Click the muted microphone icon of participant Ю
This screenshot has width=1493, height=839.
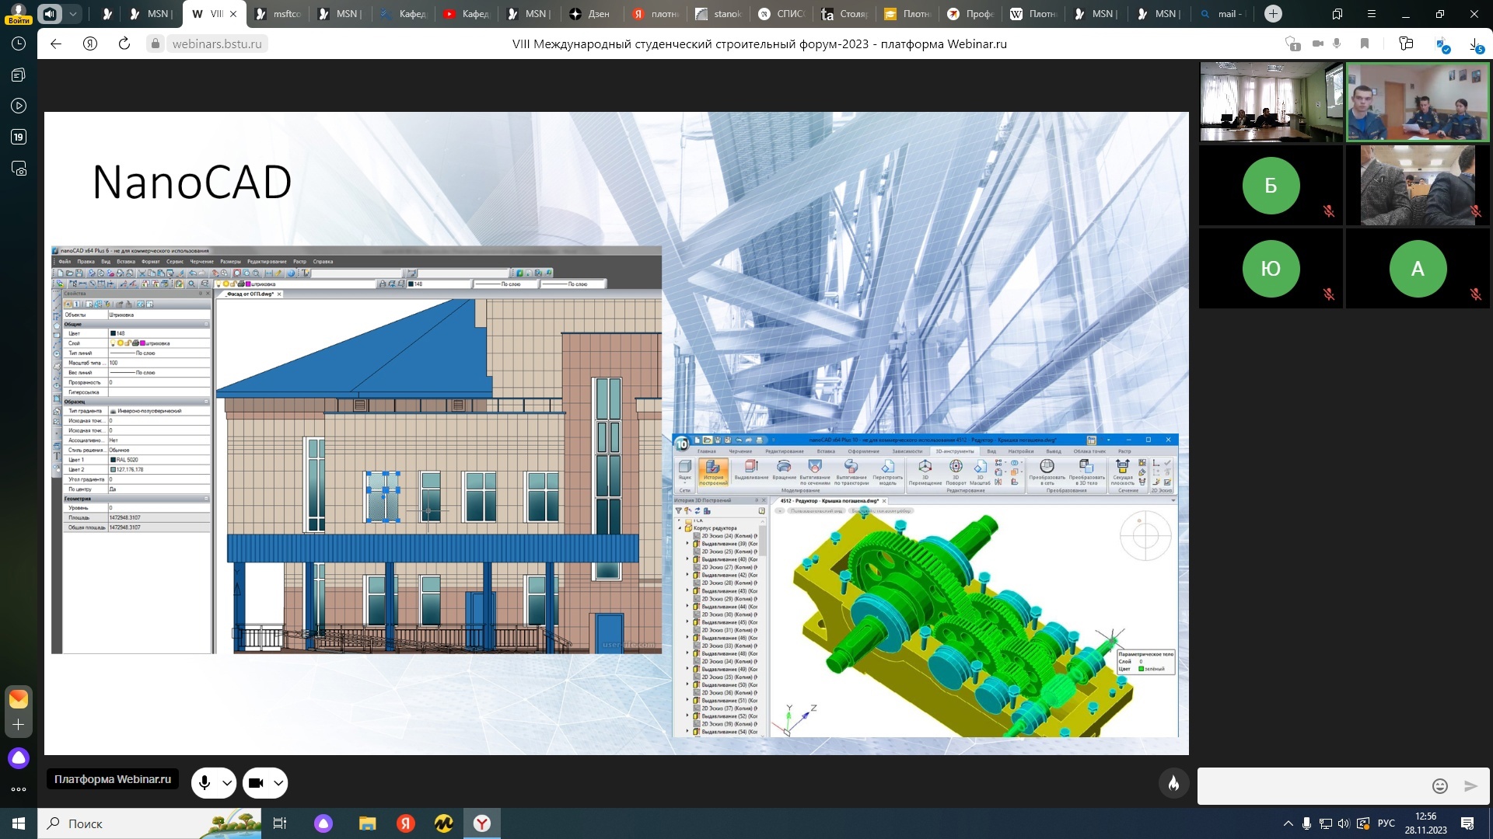click(1329, 294)
